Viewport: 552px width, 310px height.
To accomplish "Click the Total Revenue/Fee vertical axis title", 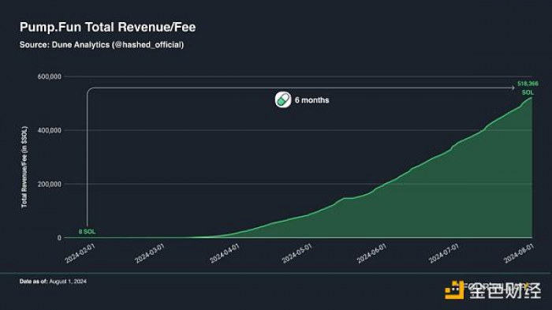I will point(24,167).
